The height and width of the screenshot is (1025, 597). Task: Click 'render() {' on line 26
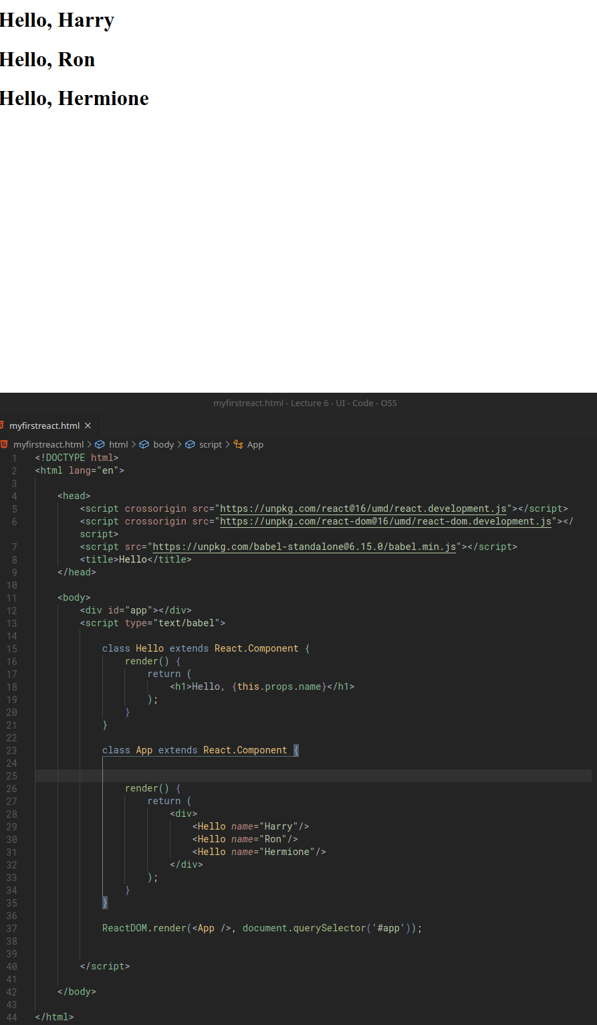pos(153,788)
